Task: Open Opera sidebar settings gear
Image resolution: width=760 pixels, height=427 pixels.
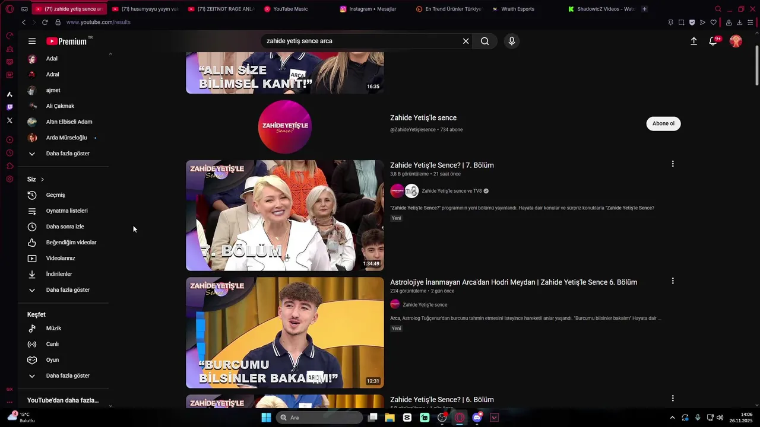Action: (x=9, y=179)
